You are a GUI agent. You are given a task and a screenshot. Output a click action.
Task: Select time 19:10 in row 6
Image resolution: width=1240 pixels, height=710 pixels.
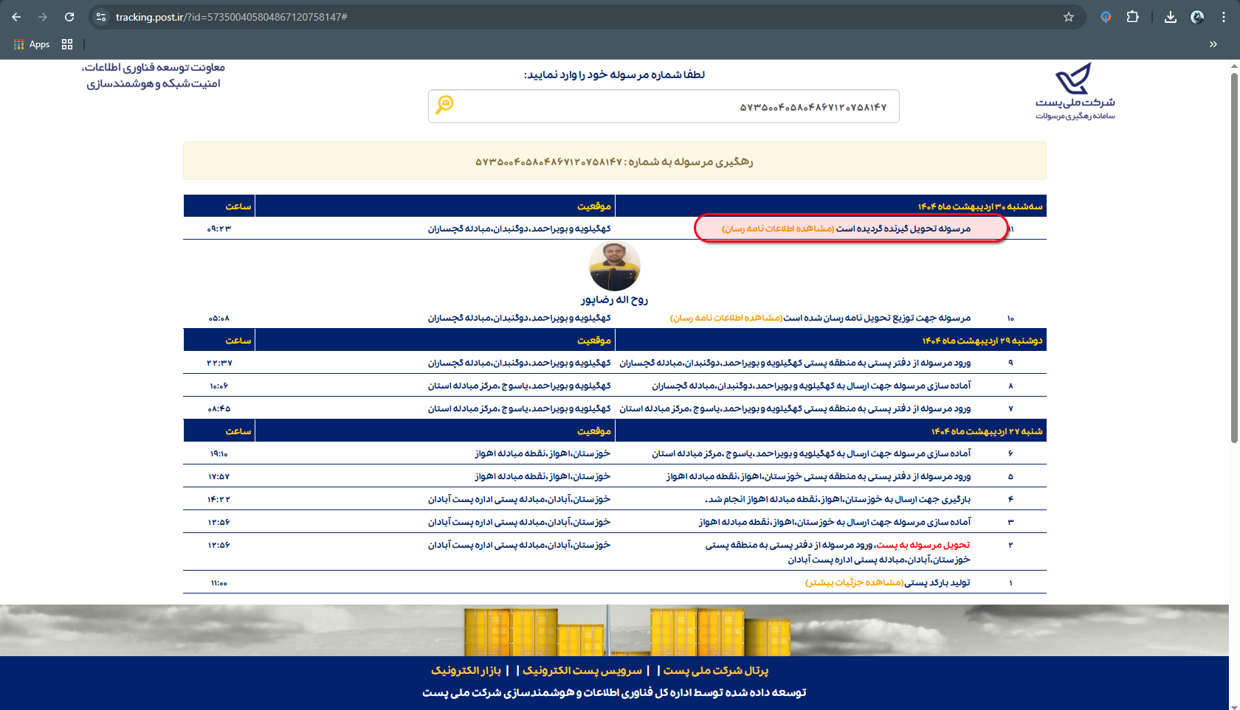click(x=219, y=453)
